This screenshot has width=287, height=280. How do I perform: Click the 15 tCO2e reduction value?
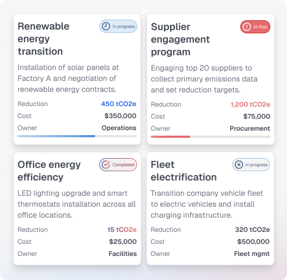[x=122, y=230]
